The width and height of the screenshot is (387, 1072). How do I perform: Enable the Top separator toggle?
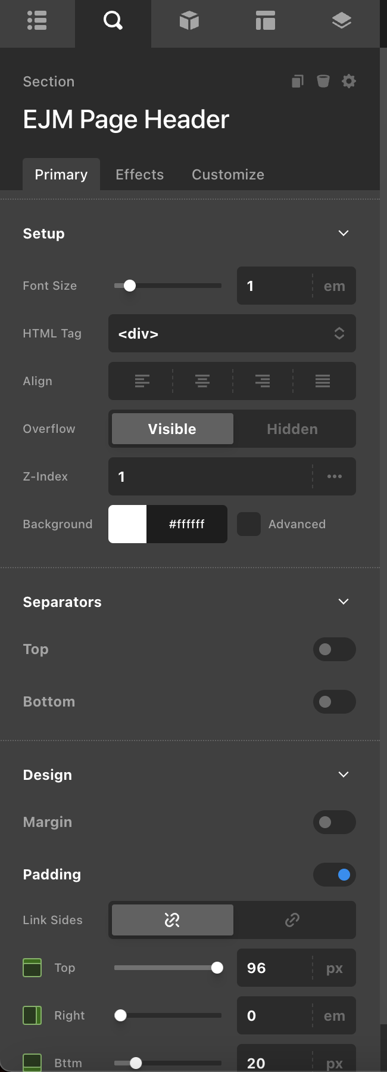[334, 649]
